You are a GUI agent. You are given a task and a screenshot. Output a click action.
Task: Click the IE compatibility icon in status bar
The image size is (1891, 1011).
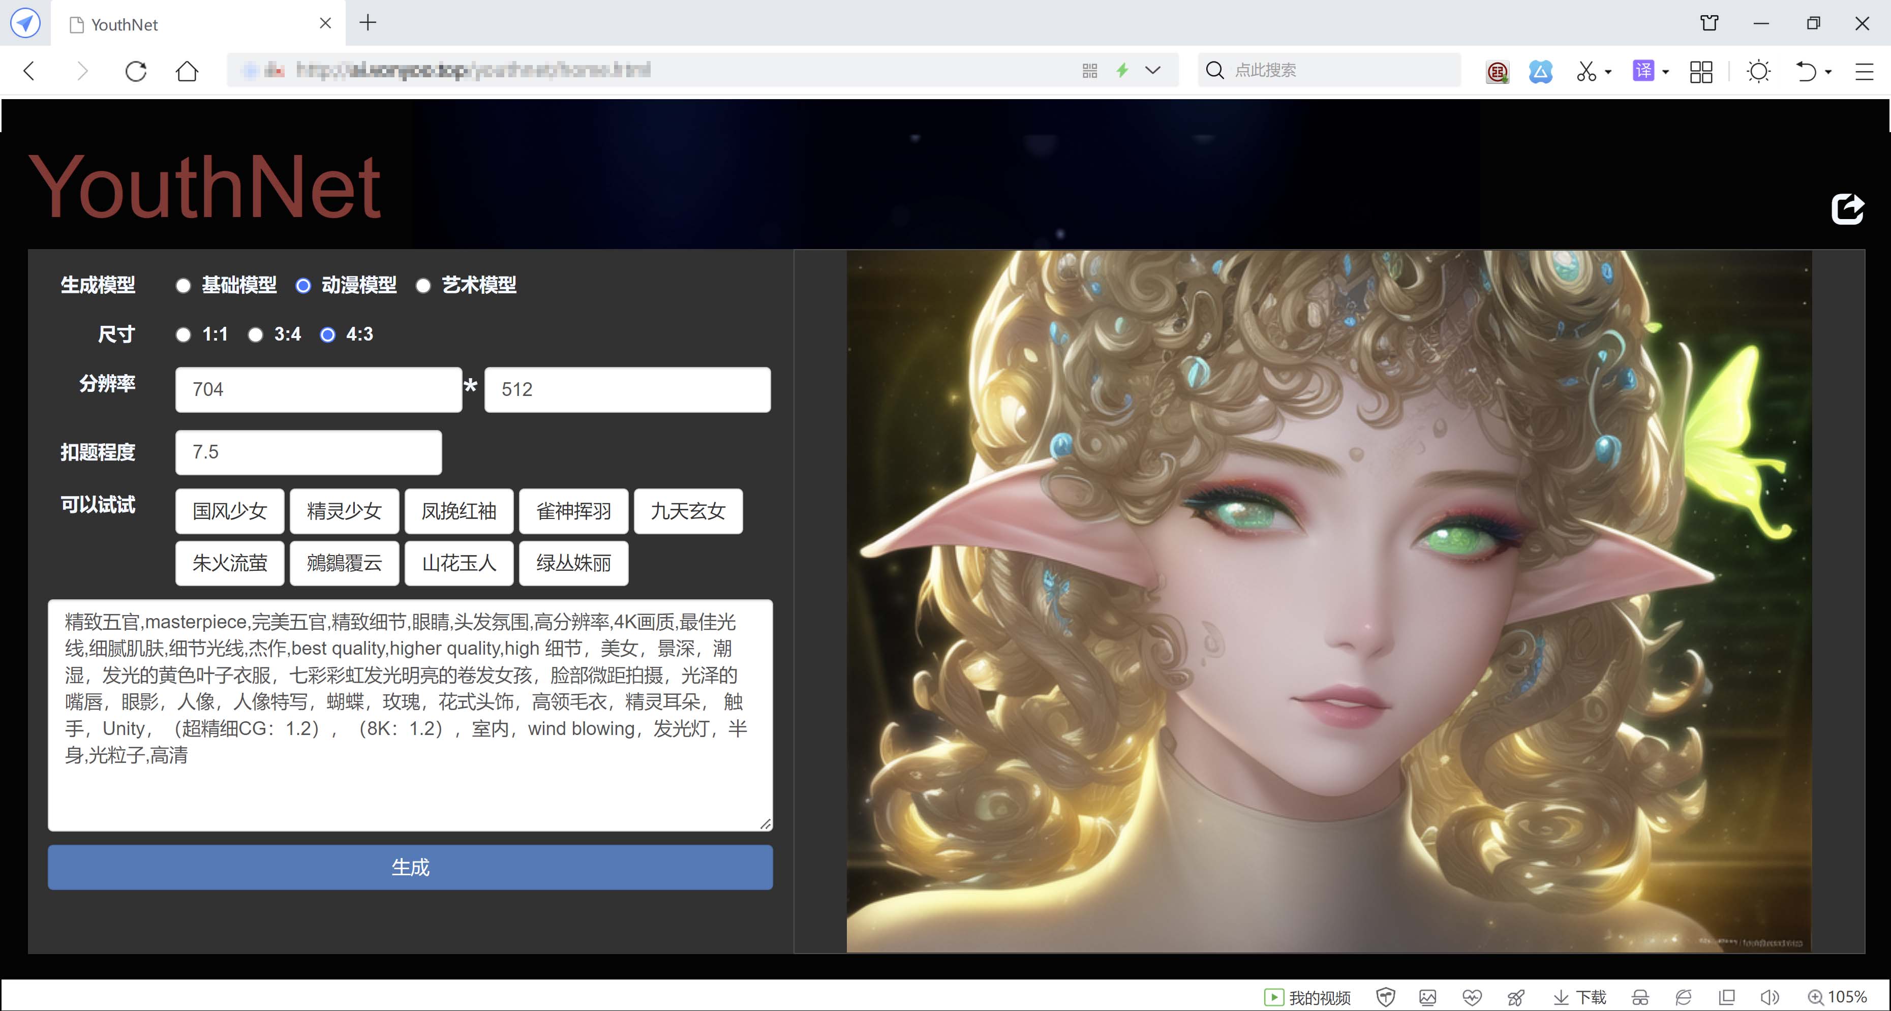(x=1683, y=997)
